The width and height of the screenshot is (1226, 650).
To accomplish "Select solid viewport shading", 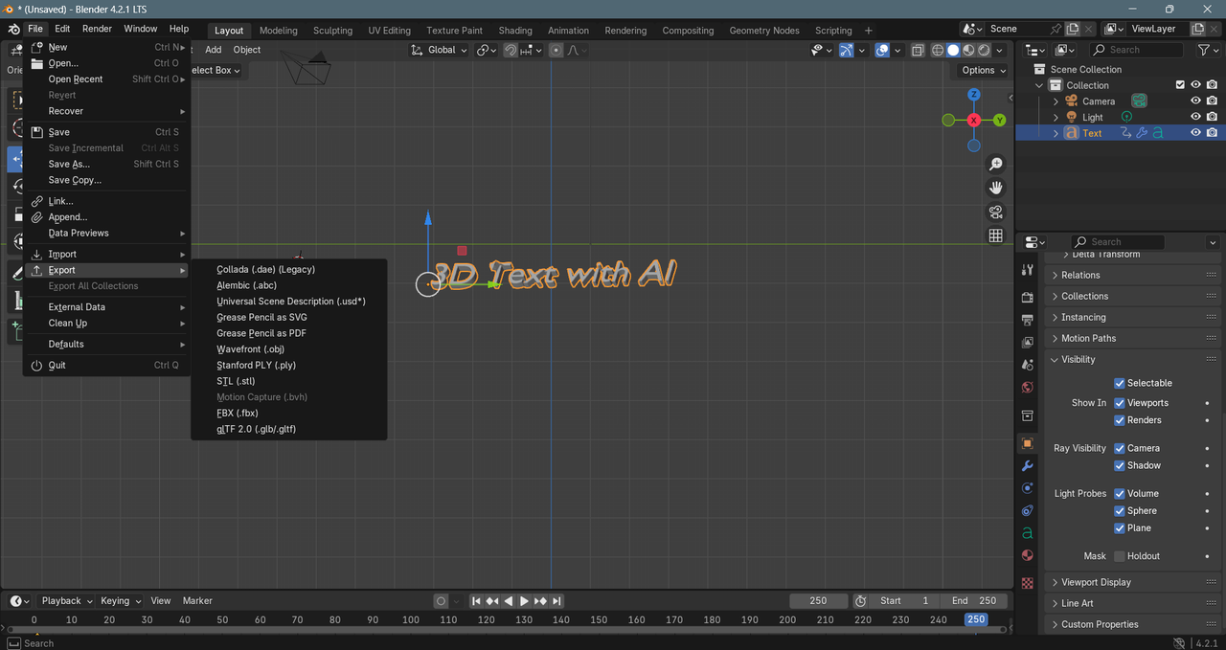I will 954,50.
